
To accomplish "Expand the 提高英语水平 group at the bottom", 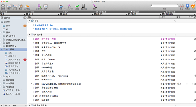I will (x=29, y=105).
